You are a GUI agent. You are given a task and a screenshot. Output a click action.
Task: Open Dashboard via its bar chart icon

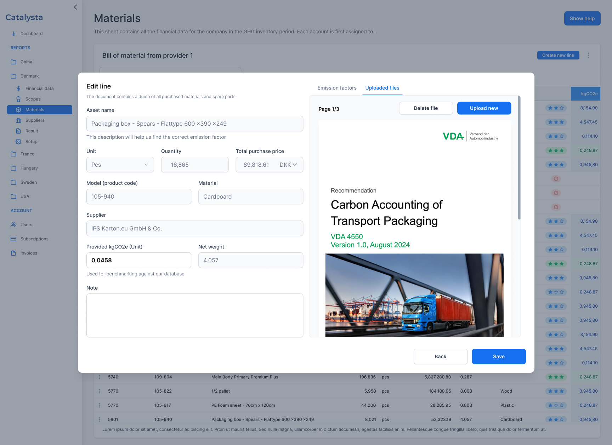[13, 34]
